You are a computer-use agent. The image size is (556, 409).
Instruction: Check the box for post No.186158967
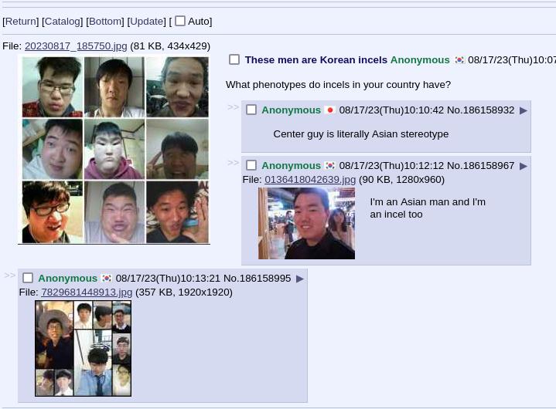(x=251, y=165)
